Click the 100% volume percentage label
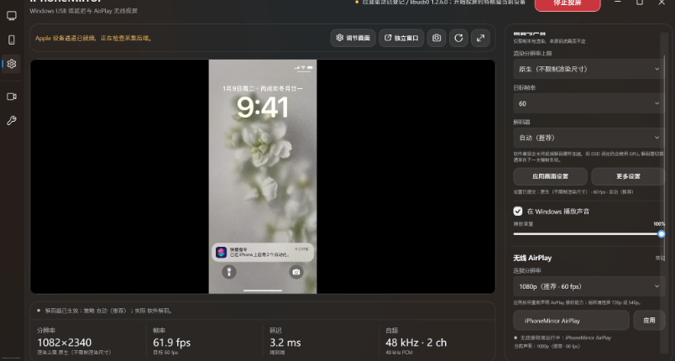This screenshot has height=361, width=675. (x=659, y=224)
